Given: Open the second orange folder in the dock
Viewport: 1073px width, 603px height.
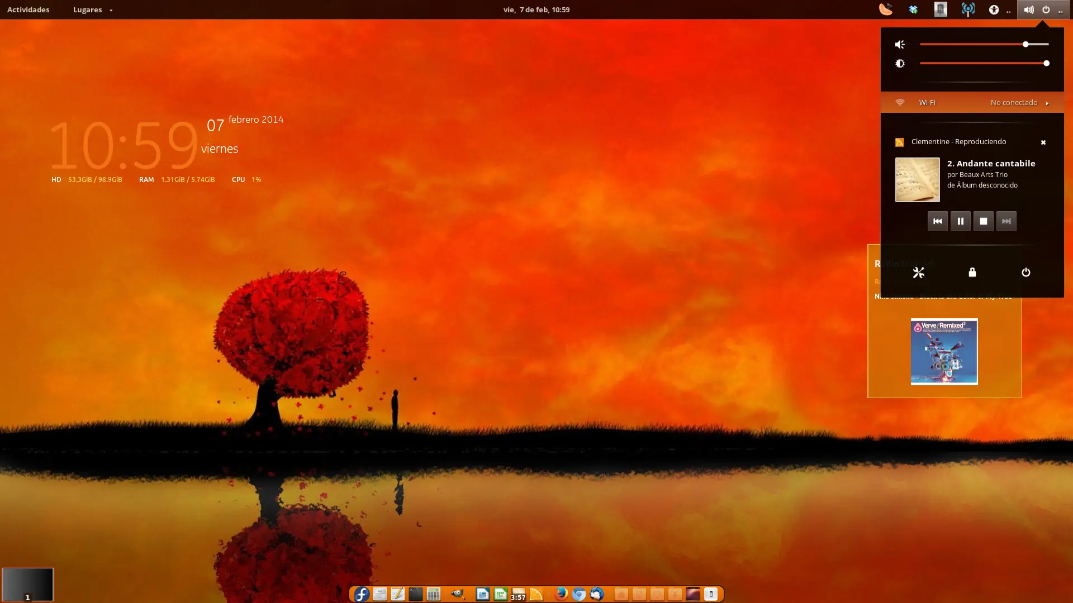Looking at the screenshot, I should pos(639,595).
